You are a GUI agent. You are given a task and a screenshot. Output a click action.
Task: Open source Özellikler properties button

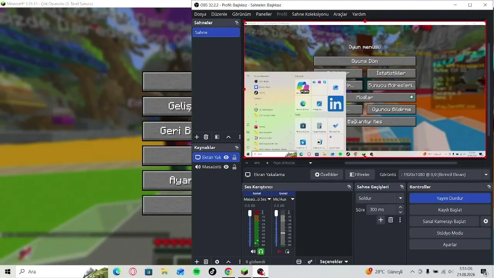click(327, 175)
